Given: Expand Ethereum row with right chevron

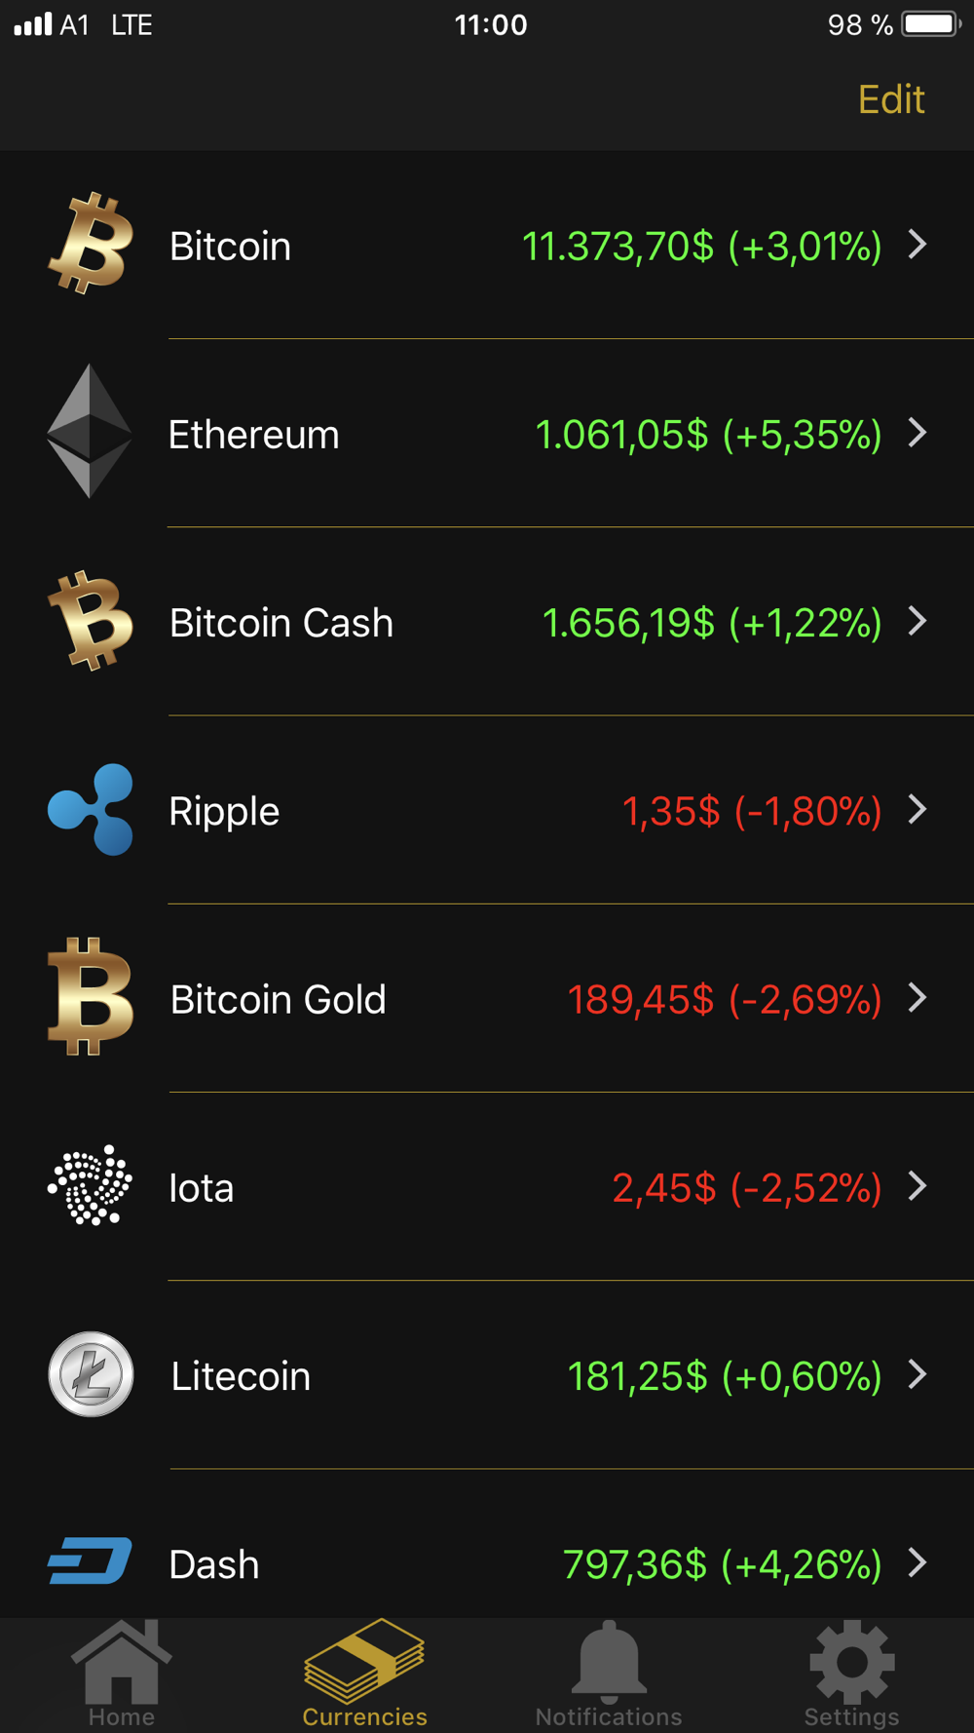Looking at the screenshot, I should point(918,433).
